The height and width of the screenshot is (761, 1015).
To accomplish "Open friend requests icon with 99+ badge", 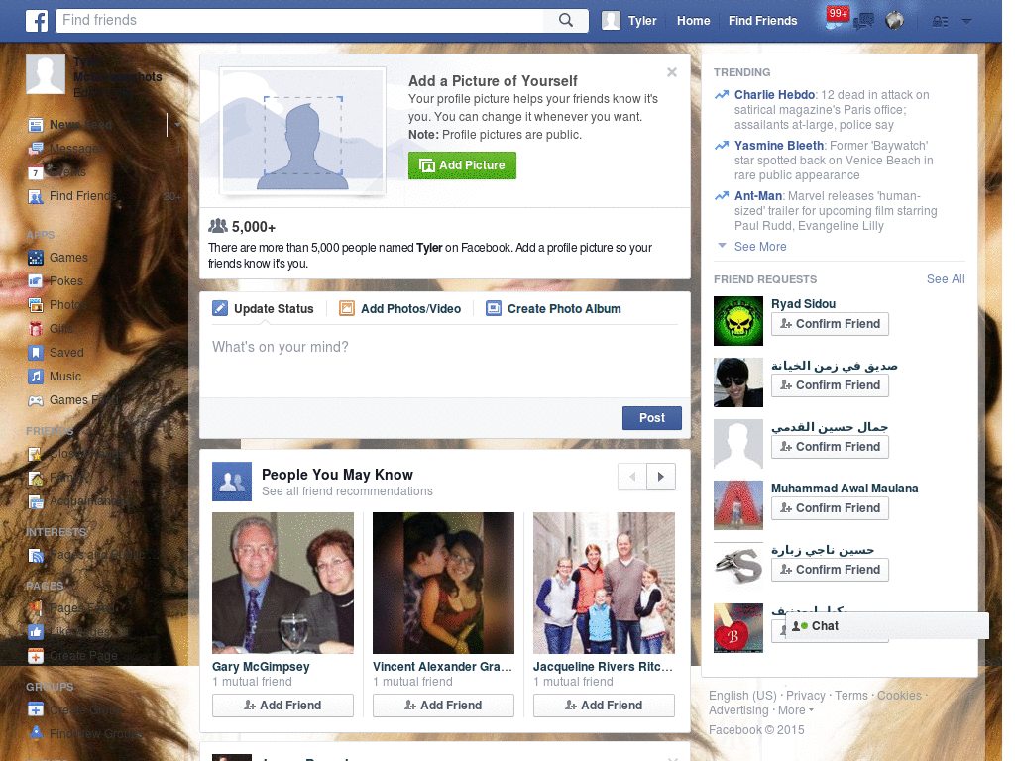I will [837, 20].
